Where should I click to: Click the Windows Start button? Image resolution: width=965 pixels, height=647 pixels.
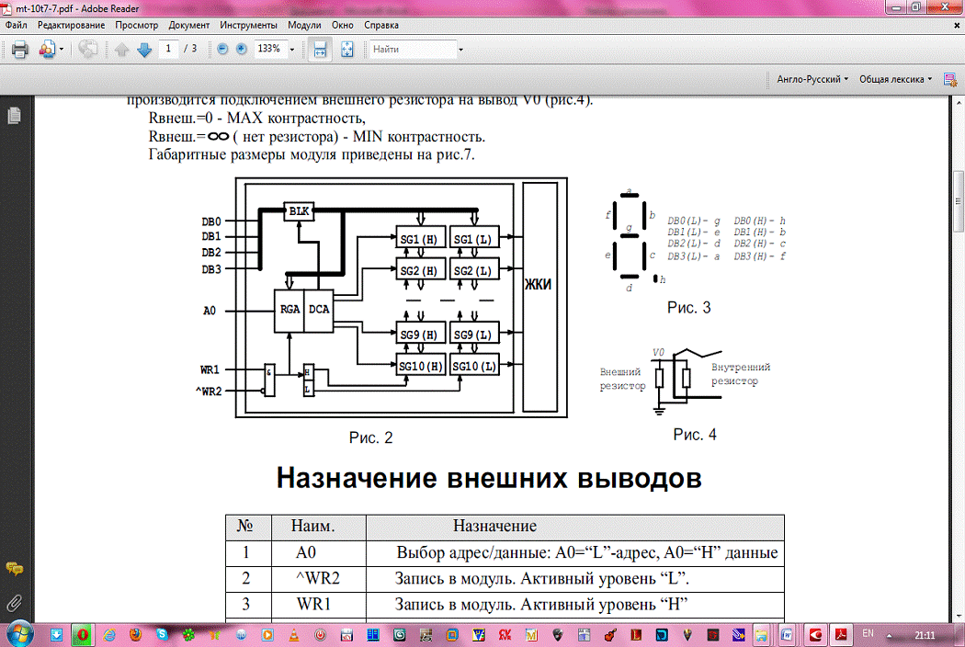[20, 633]
